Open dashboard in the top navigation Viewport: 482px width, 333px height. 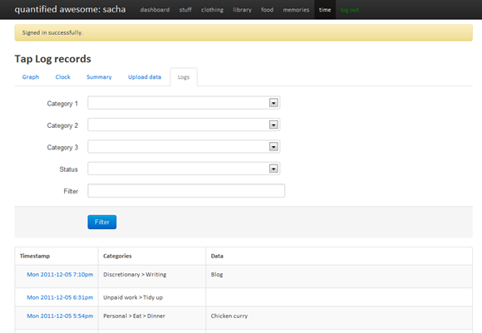pos(155,10)
